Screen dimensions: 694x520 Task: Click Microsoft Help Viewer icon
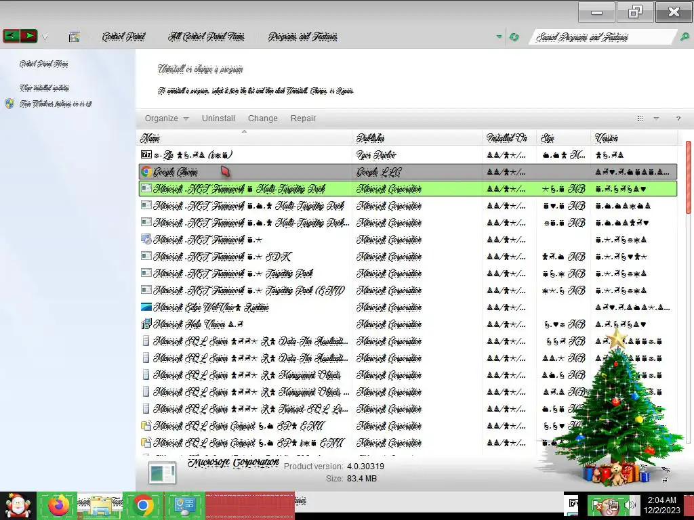[146, 324]
